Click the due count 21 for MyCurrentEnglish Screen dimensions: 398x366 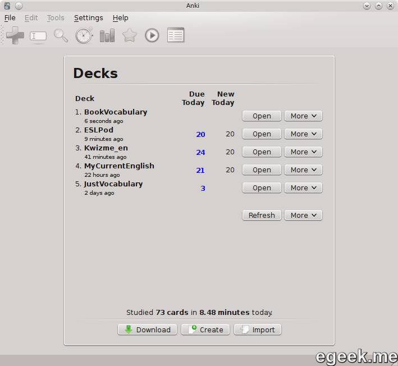[200, 170]
